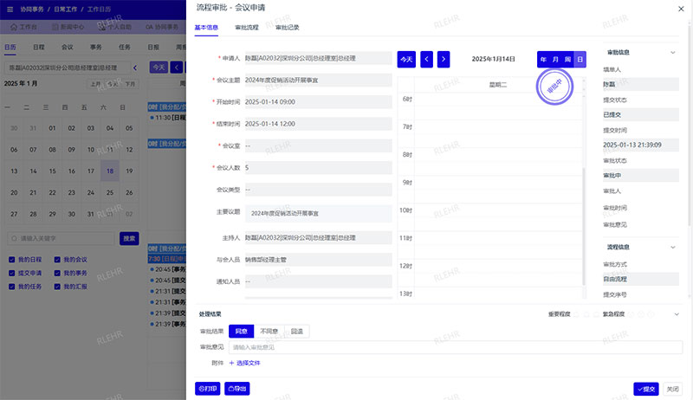
Task: Switch dialog calendar to 日 view
Action: 580,59
